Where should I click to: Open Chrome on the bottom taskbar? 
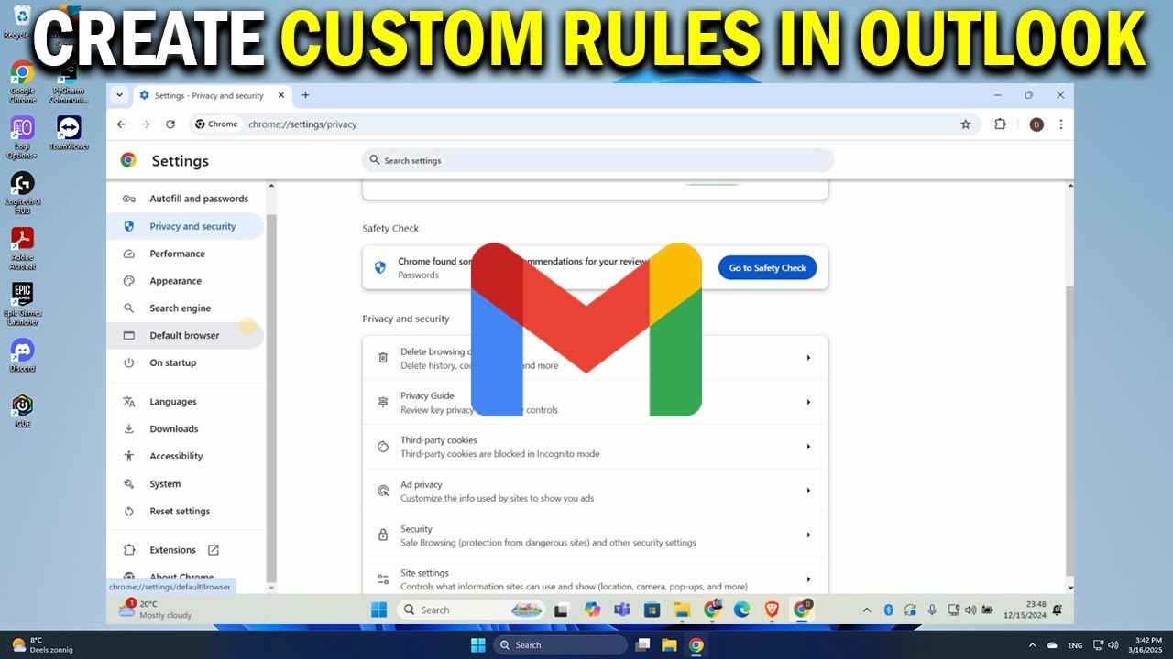click(696, 644)
